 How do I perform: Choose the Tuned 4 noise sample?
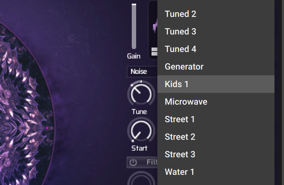pos(216,49)
